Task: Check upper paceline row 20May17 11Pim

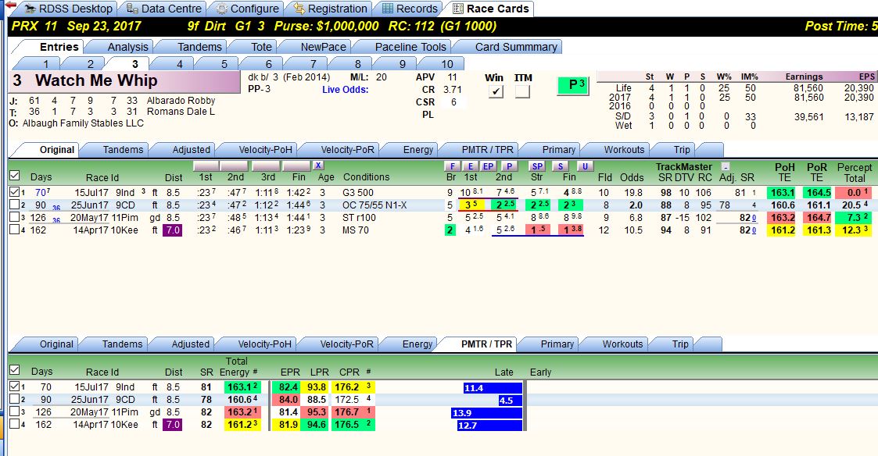Action: (15, 217)
